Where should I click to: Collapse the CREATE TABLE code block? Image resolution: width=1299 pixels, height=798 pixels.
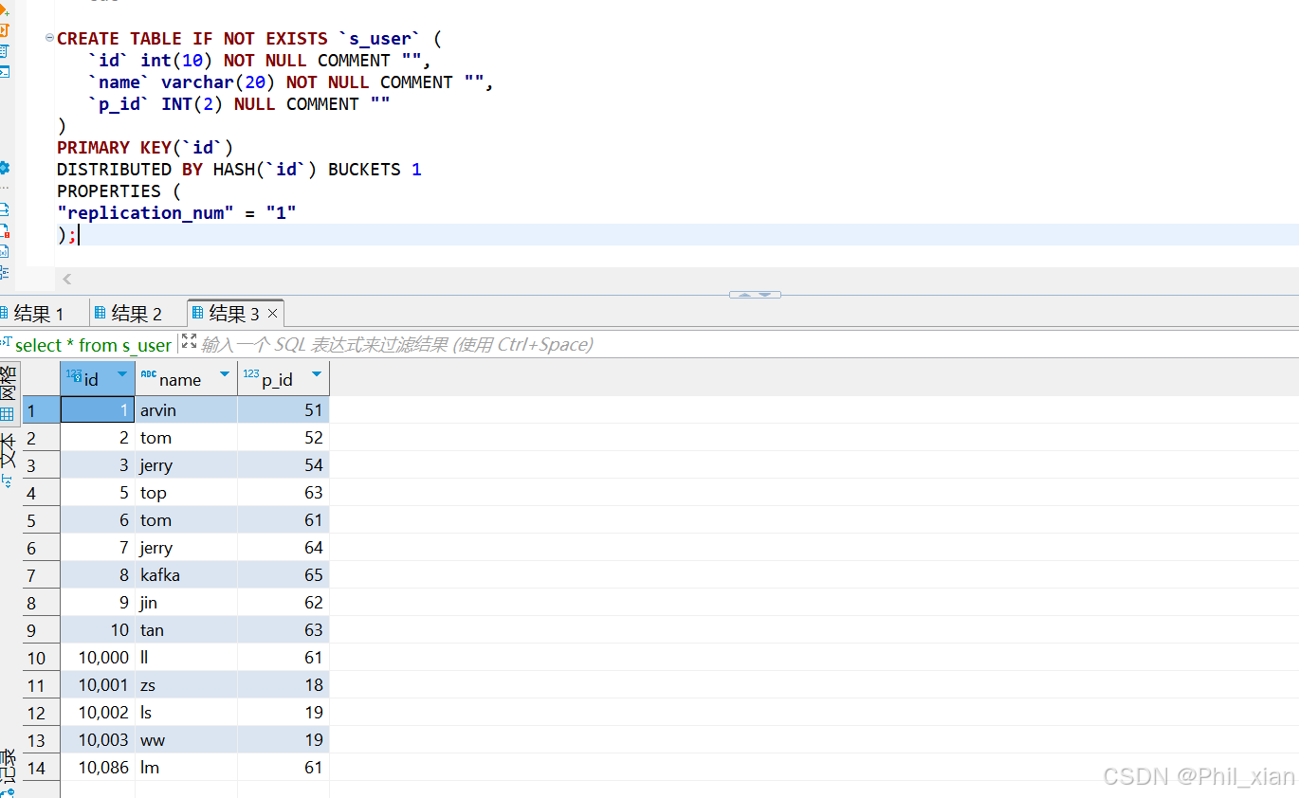pyautogui.click(x=49, y=39)
